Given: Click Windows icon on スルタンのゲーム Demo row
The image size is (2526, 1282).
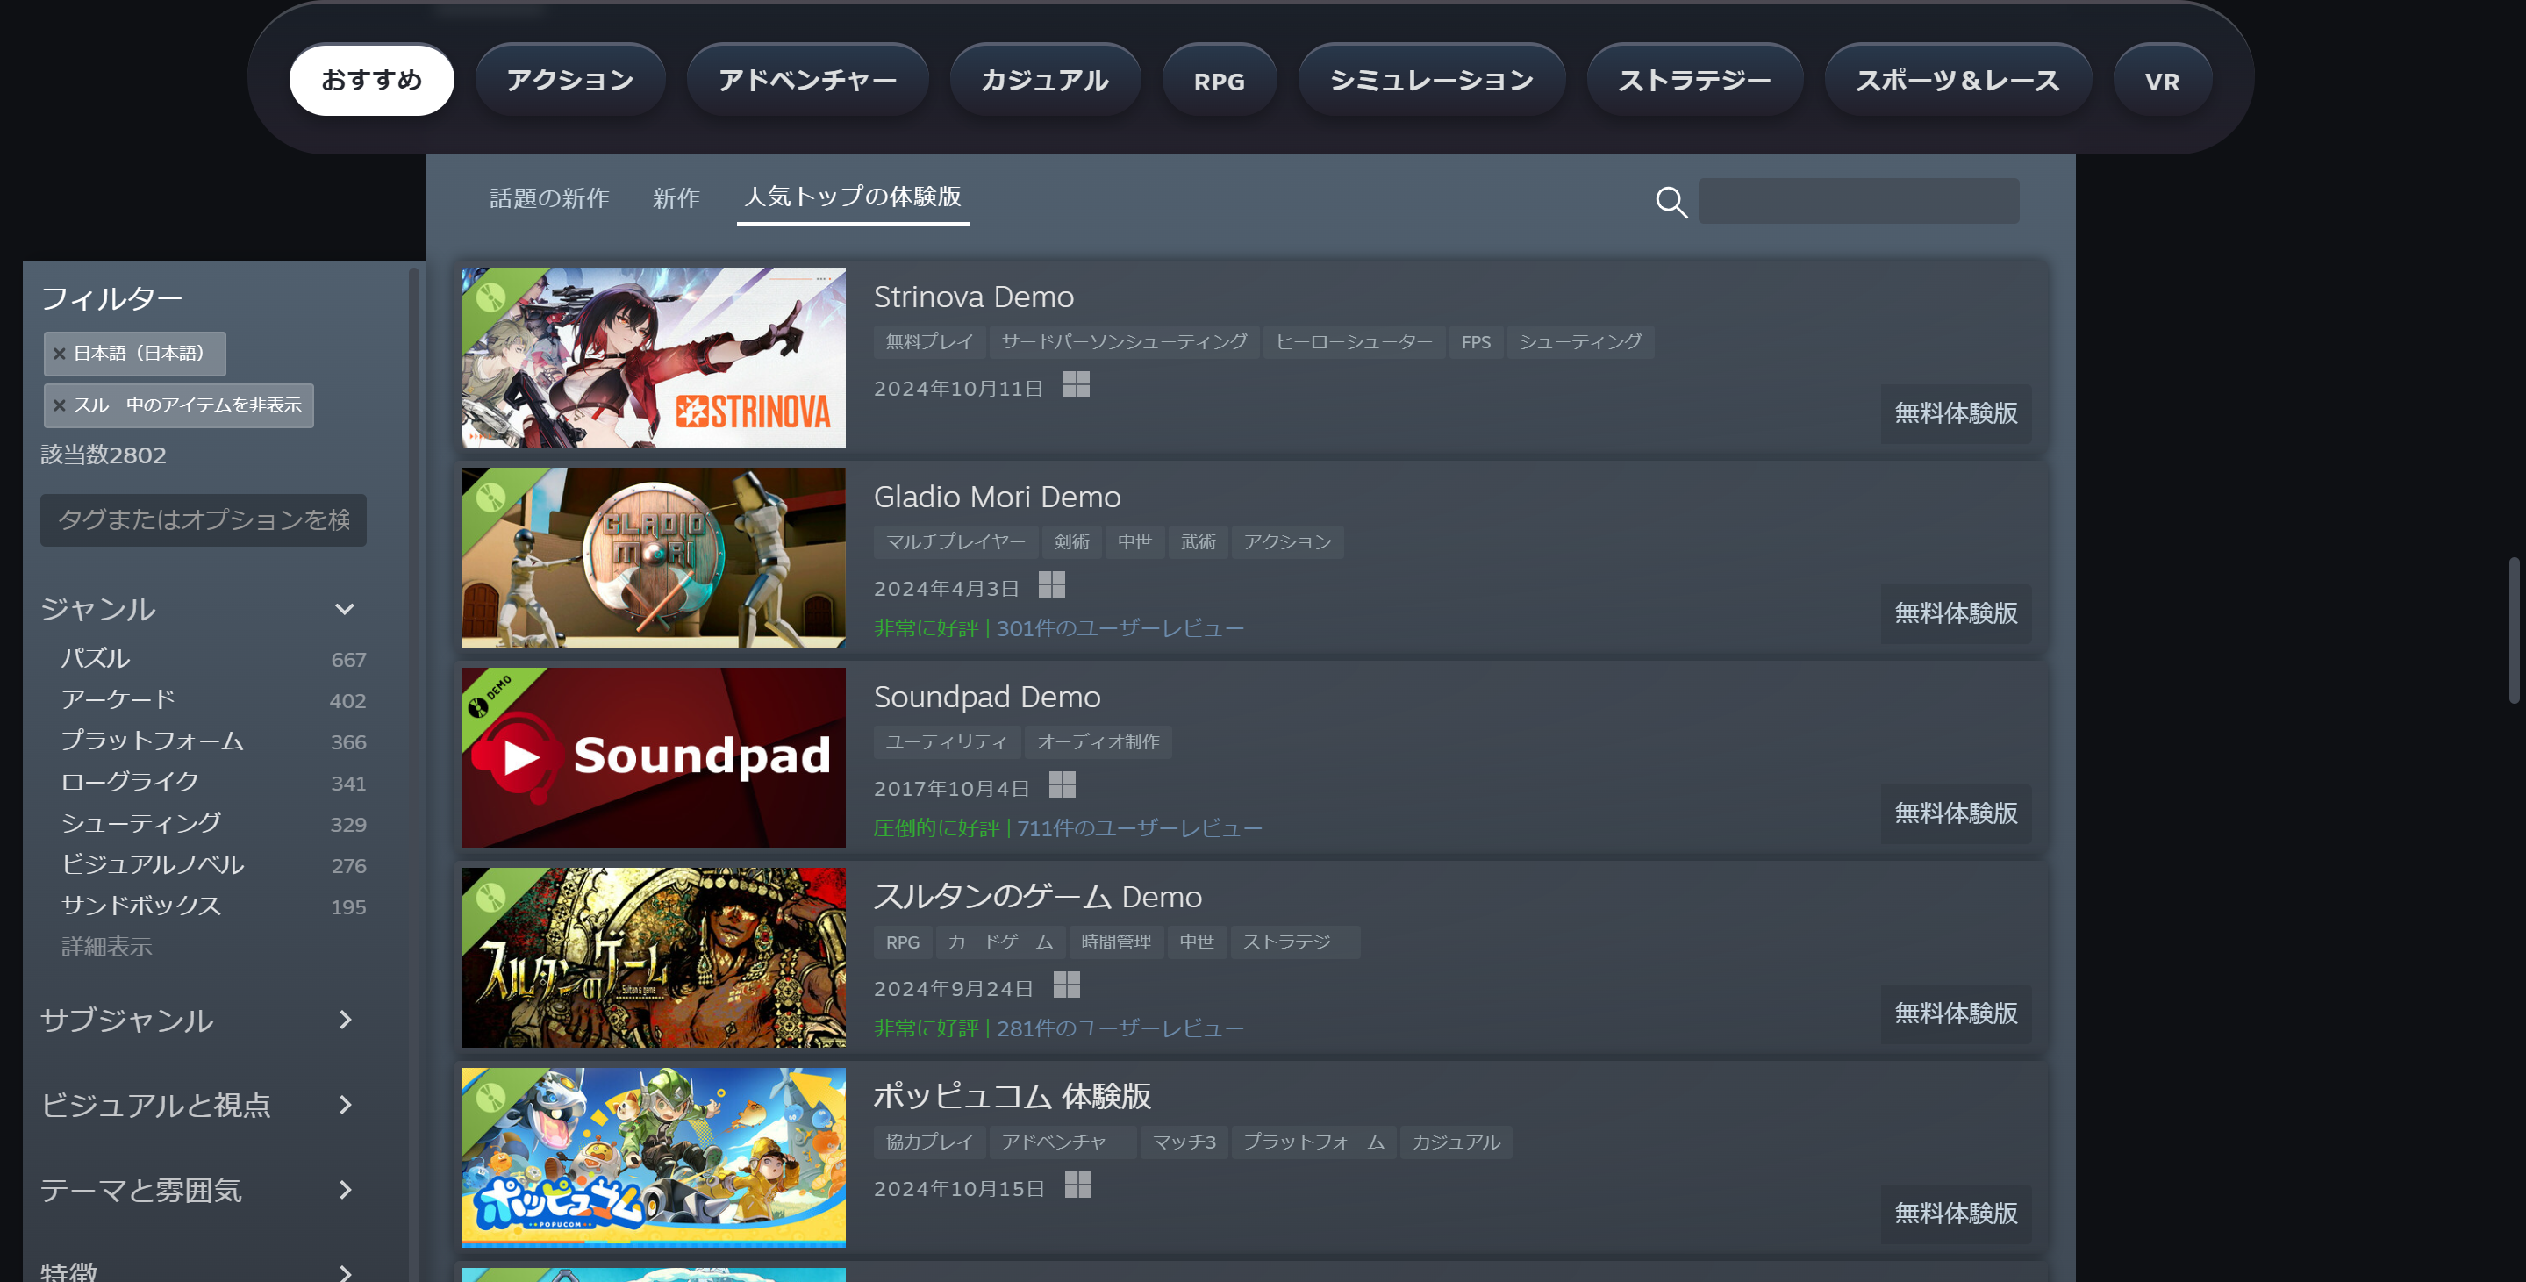Looking at the screenshot, I should click(1067, 985).
